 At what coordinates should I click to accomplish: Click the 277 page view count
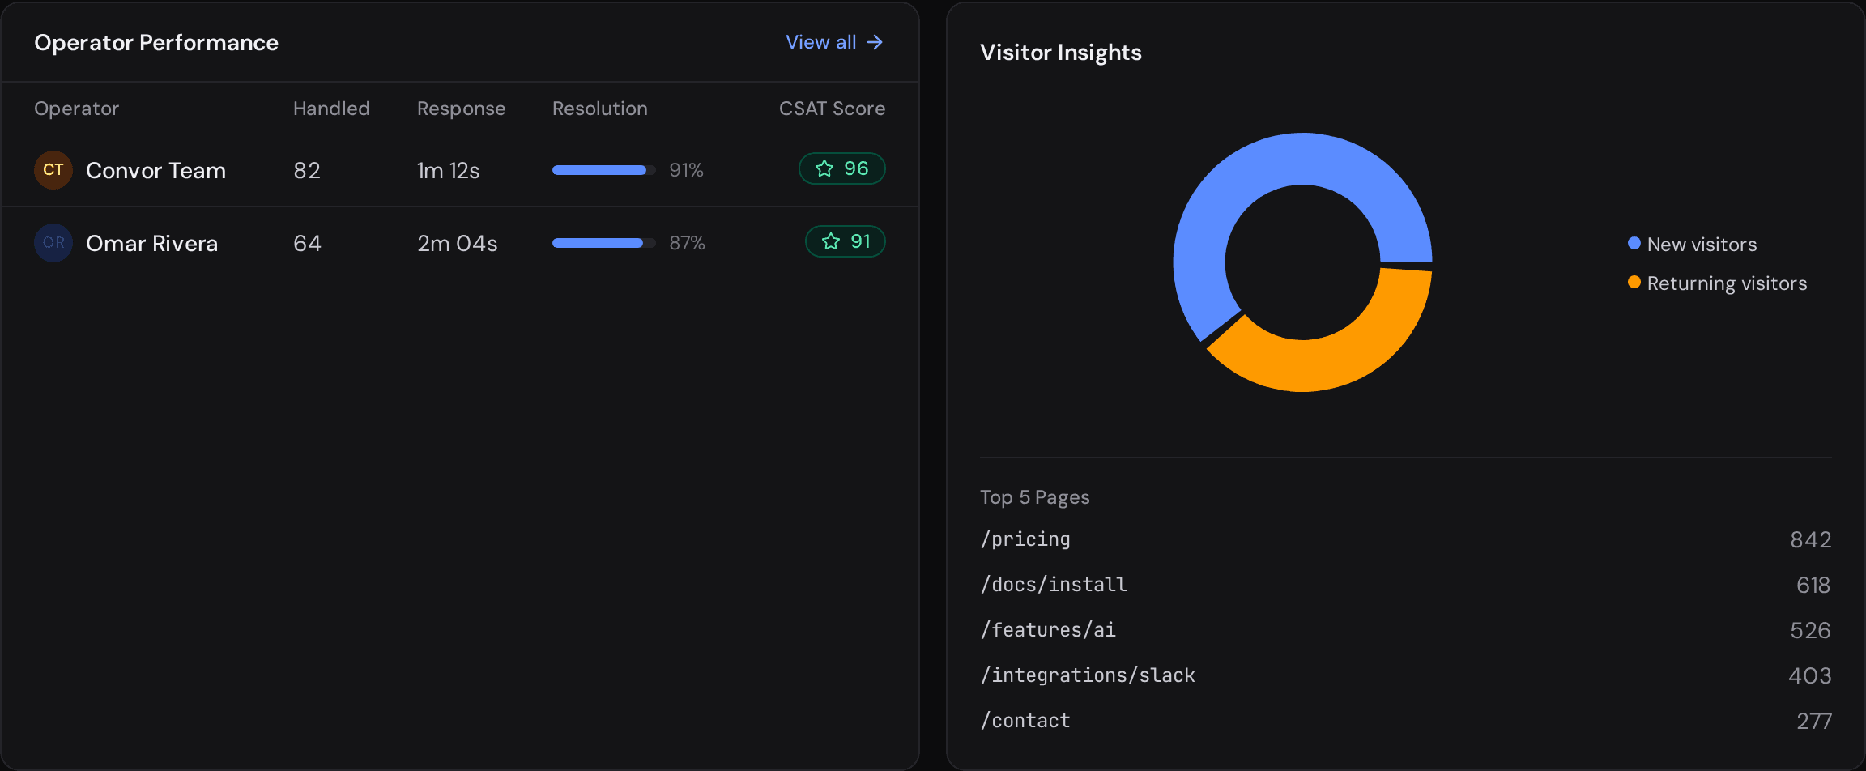click(1814, 722)
